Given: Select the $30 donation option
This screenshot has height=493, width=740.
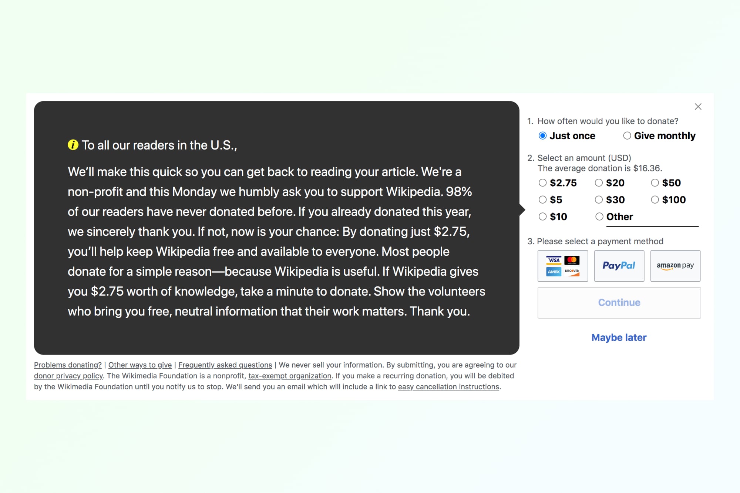Looking at the screenshot, I should (x=599, y=200).
